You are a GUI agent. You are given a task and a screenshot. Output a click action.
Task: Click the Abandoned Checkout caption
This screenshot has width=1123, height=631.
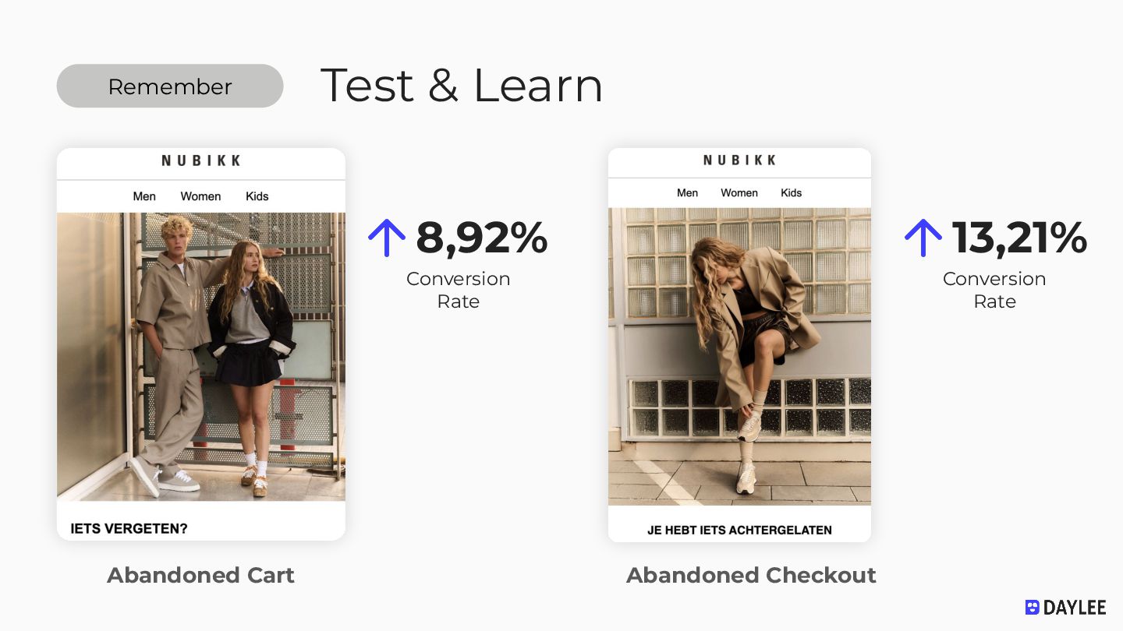(x=751, y=575)
